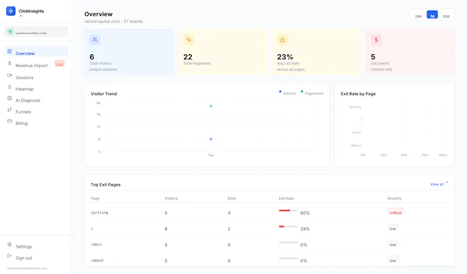Image resolution: width=467 pixels, height=274 pixels.
Task: Open the Overview grid icon in sidebar
Action: point(9,51)
